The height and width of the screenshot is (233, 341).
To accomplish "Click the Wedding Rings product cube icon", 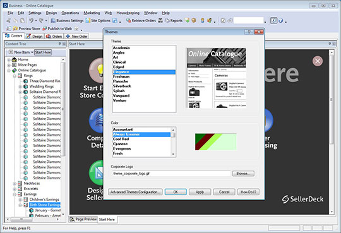I will click(x=25, y=87).
